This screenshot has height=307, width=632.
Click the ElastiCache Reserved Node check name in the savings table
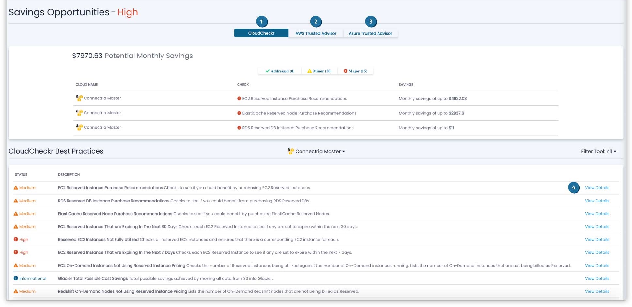pyautogui.click(x=299, y=113)
